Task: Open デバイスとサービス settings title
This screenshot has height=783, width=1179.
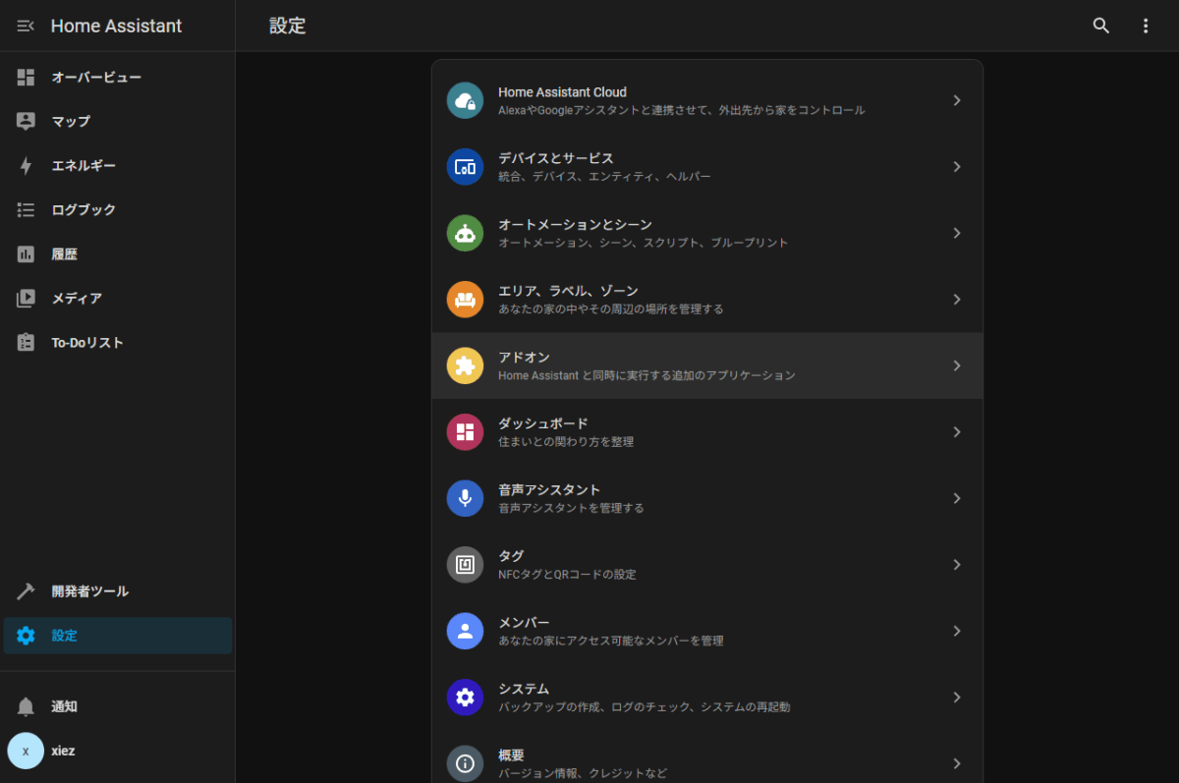Action: tap(555, 158)
